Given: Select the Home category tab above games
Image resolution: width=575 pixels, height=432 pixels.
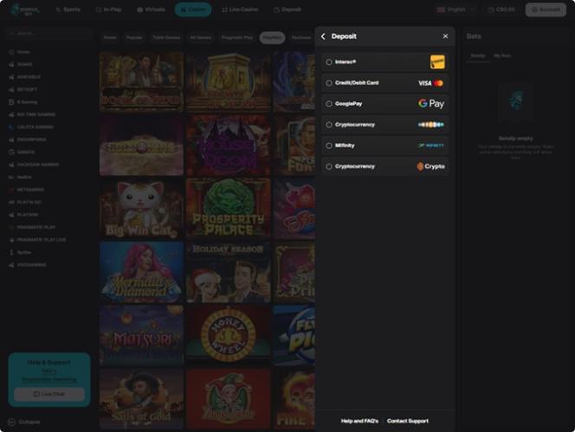Looking at the screenshot, I should pyautogui.click(x=110, y=37).
